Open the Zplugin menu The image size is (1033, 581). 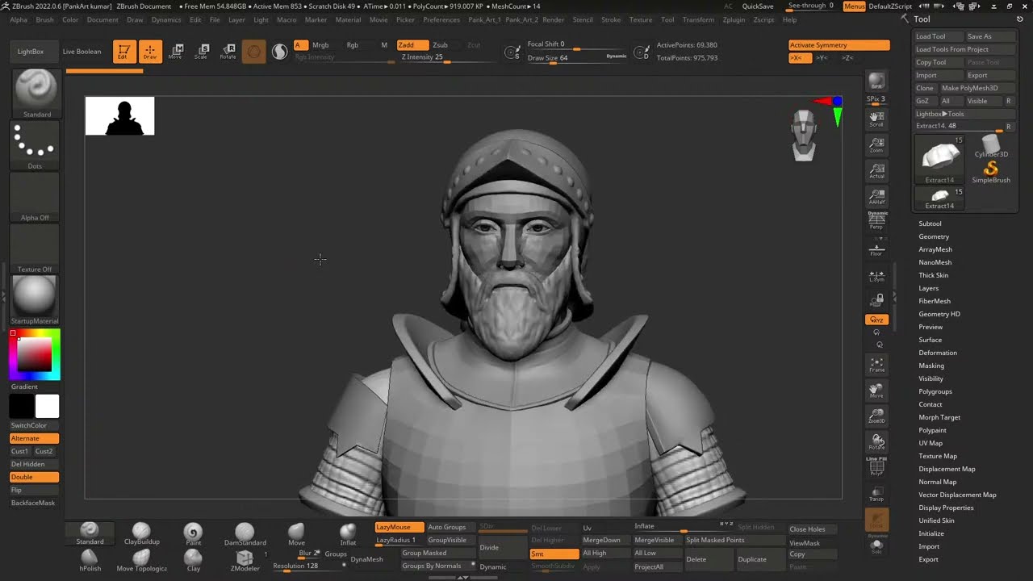click(x=734, y=19)
